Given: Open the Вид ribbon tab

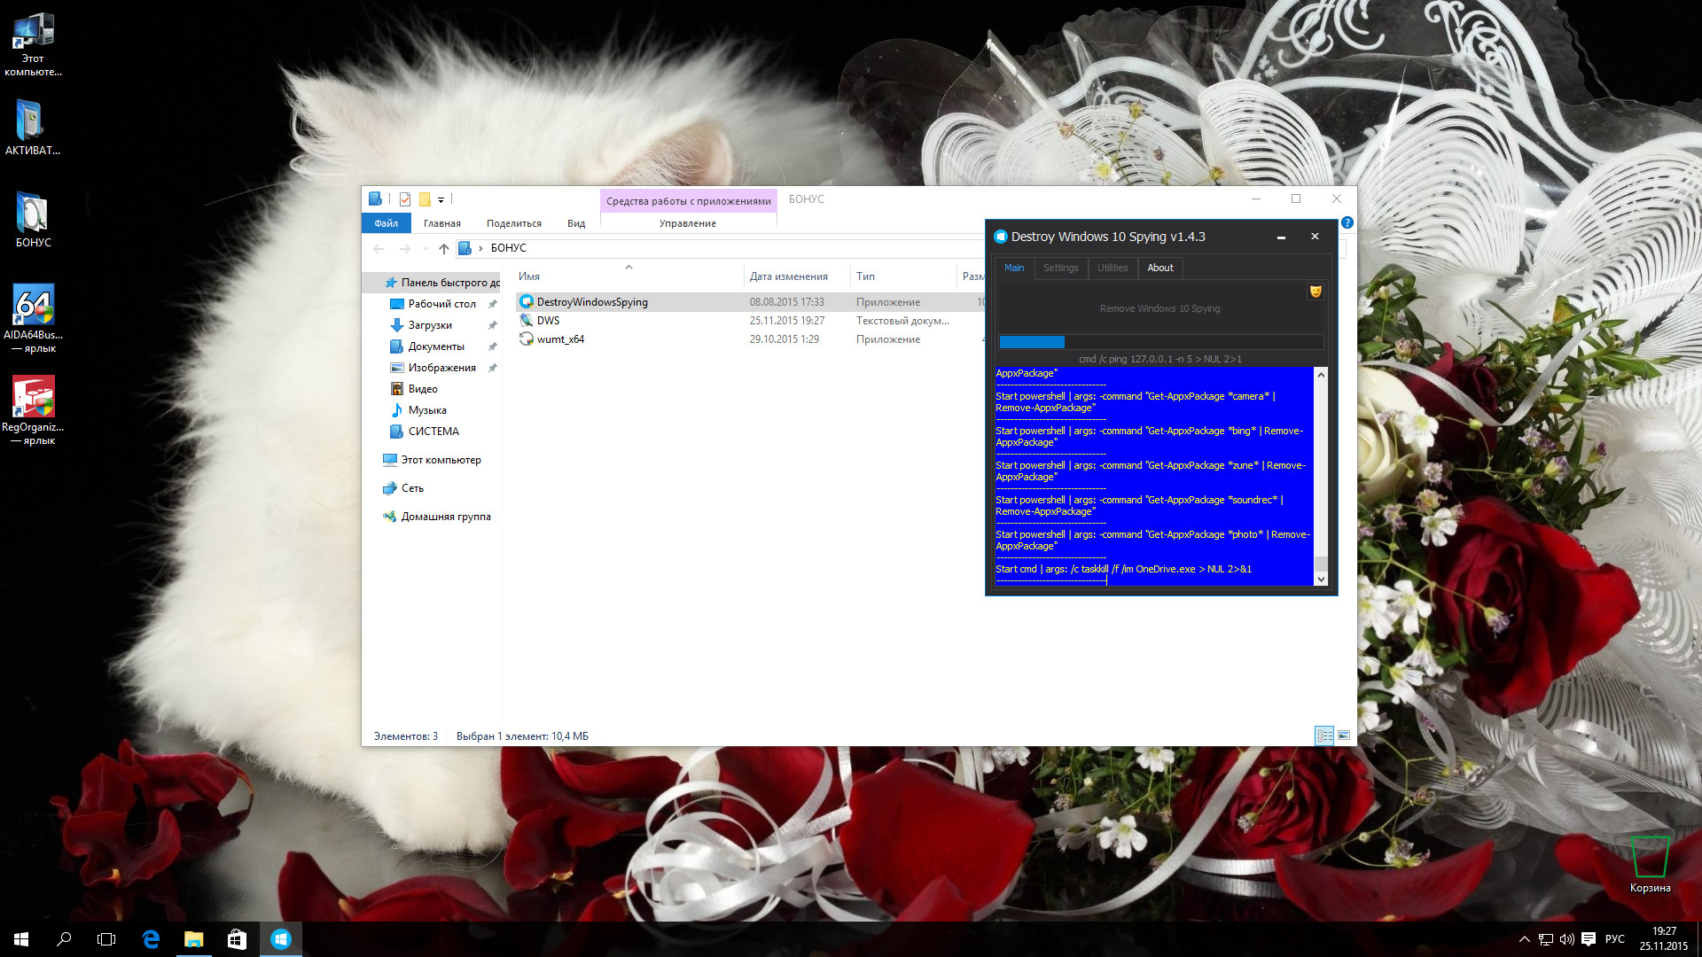Looking at the screenshot, I should pos(576,223).
